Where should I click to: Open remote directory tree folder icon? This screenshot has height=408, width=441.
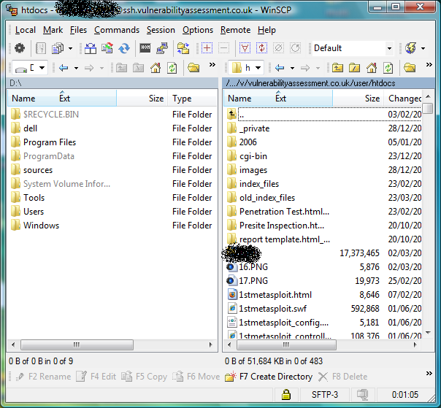point(410,68)
